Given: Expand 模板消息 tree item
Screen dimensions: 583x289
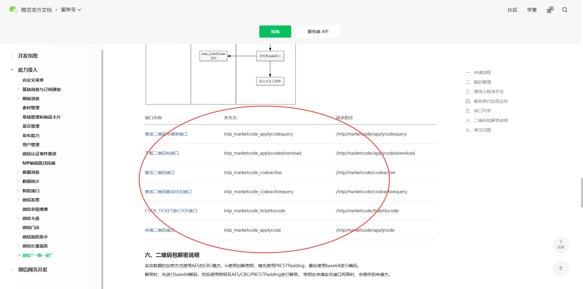Looking at the screenshot, I should click(18, 99).
